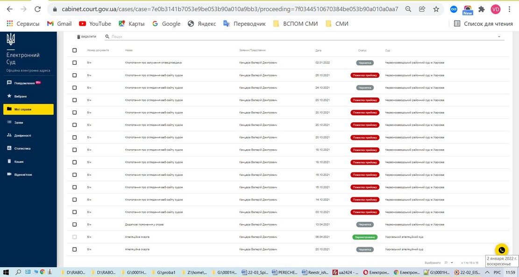Click the Електронний Суд trident logo
The width and height of the screenshot is (519, 277).
(11, 40)
